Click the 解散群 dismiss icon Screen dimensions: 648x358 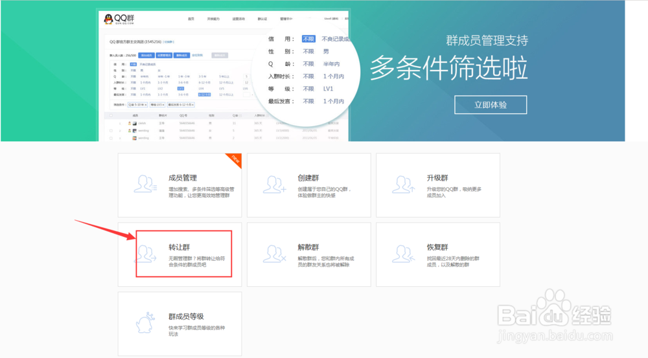pos(274,254)
